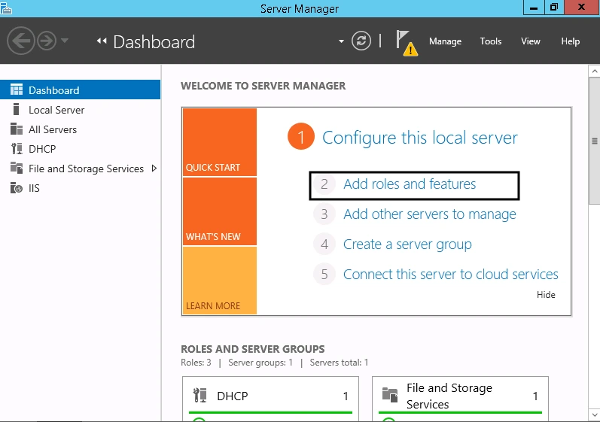Open the View menu
This screenshot has height=422, width=600.
click(x=530, y=41)
